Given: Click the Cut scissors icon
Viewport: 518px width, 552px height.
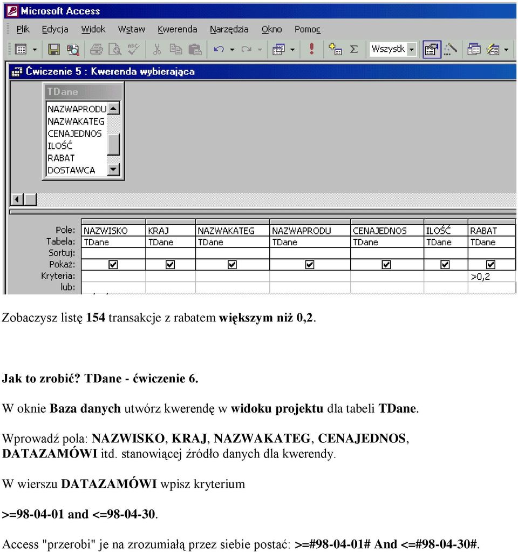Looking at the screenshot, I should click(157, 49).
